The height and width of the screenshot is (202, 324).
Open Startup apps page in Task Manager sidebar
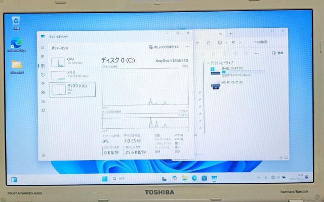point(43,83)
